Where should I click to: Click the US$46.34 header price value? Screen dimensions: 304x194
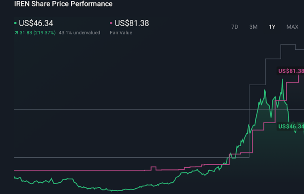pyautogui.click(x=36, y=23)
